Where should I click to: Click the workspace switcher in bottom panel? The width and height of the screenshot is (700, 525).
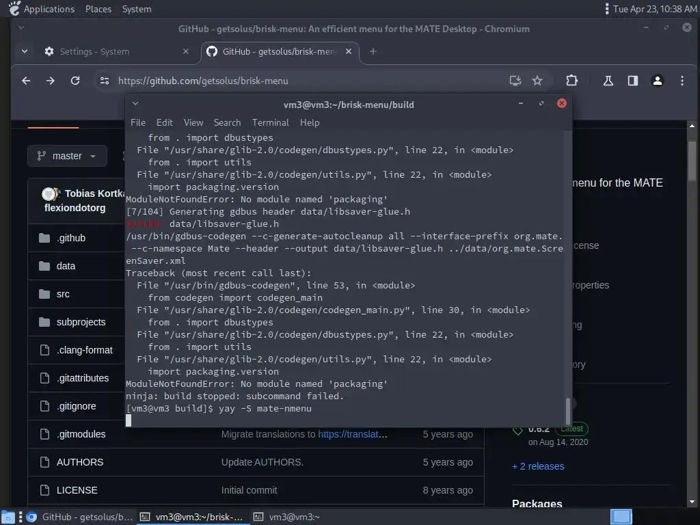click(x=621, y=517)
